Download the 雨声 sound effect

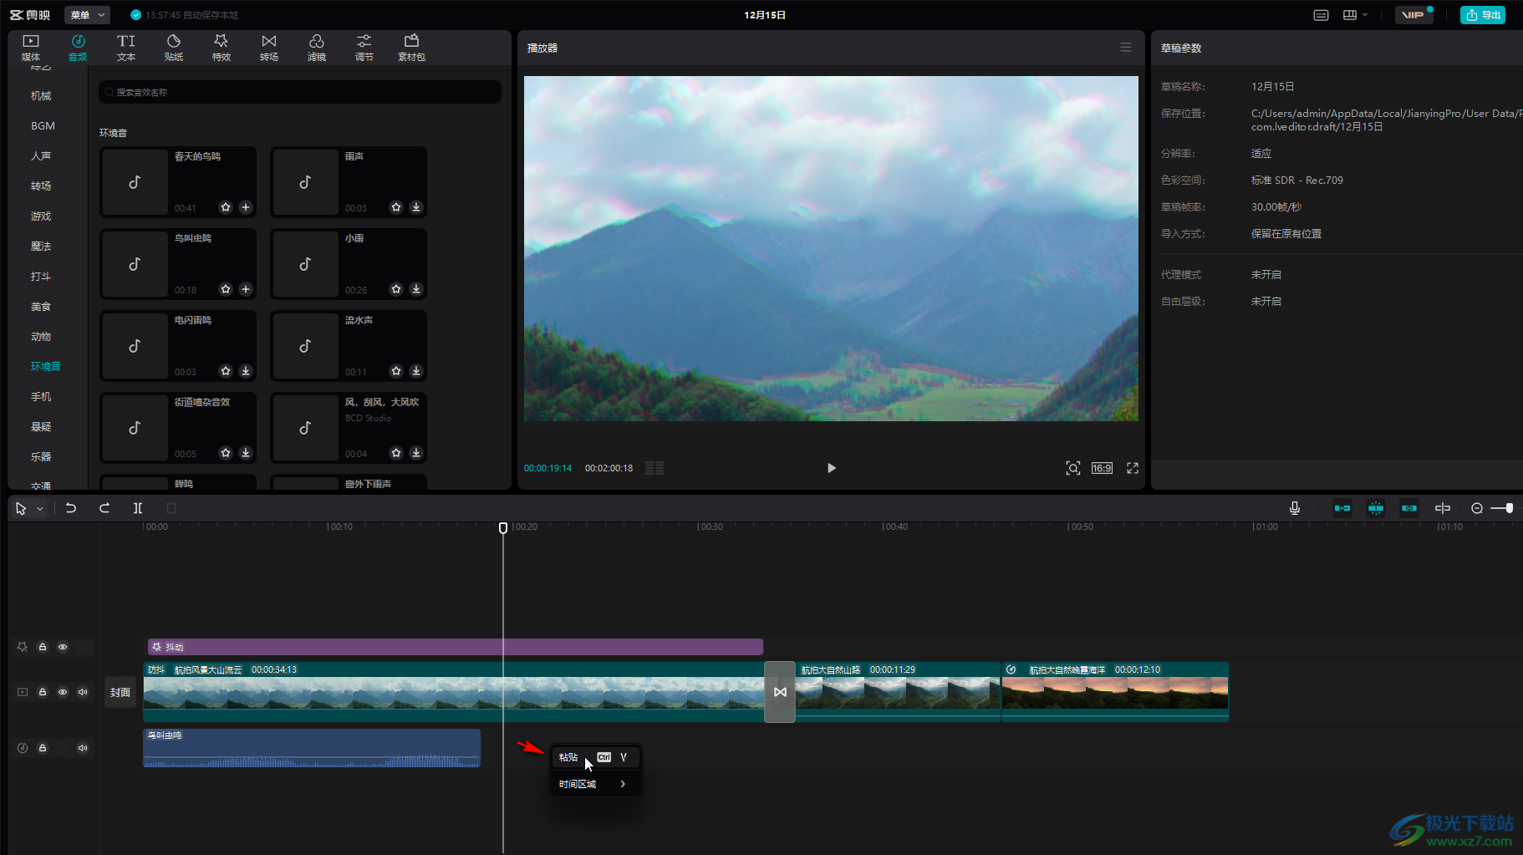416,207
